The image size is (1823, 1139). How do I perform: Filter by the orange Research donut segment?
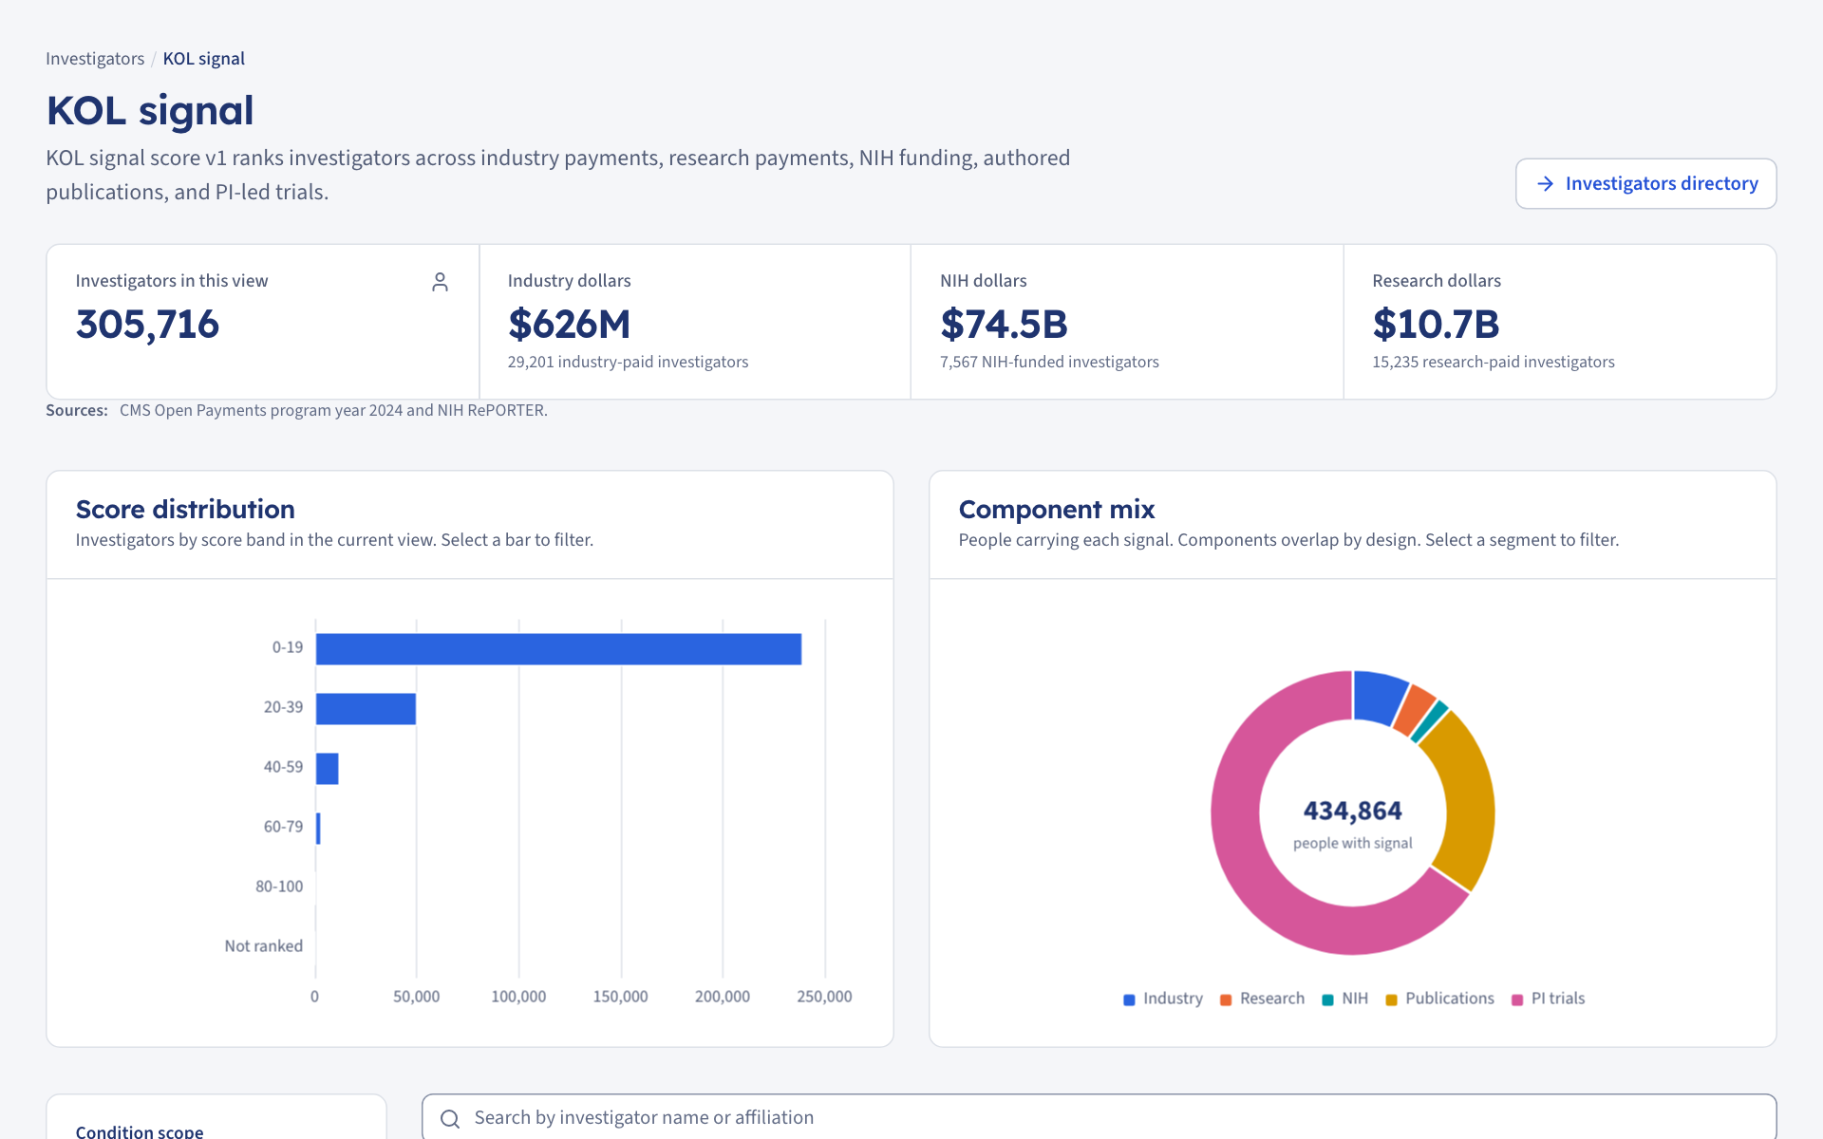1415,709
